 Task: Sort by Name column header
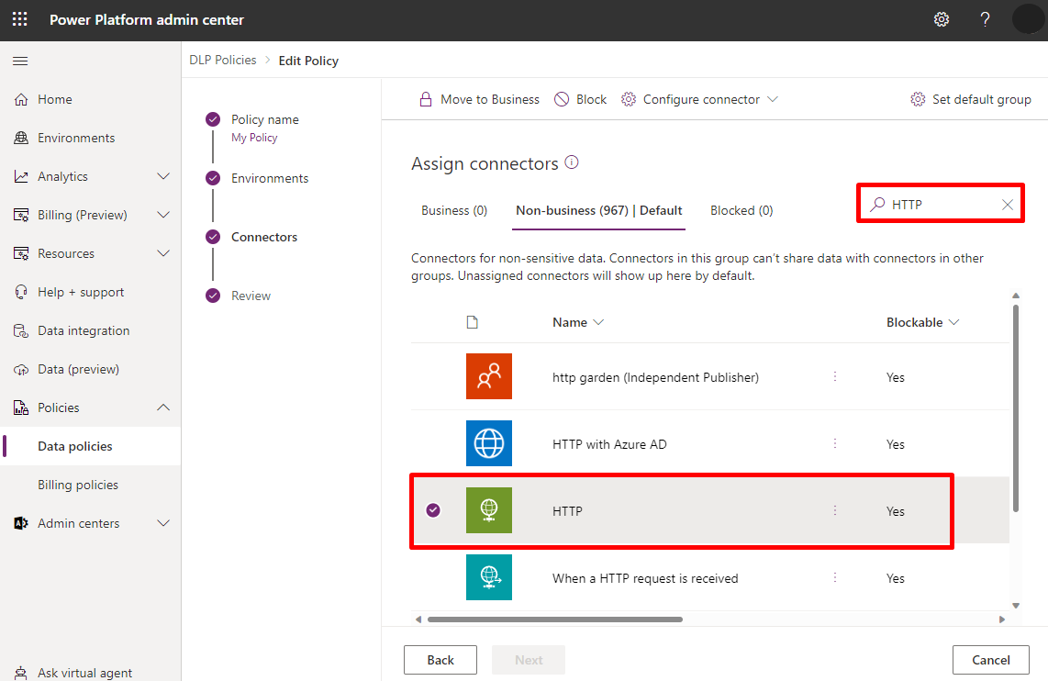578,322
